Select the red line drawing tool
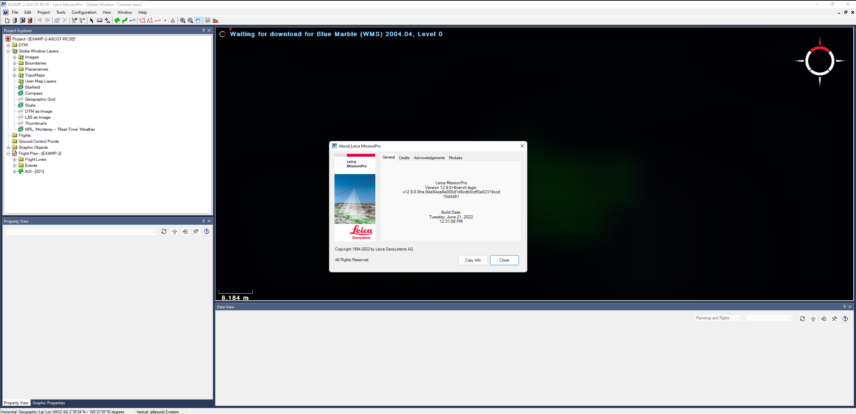The image size is (856, 414). click(158, 21)
